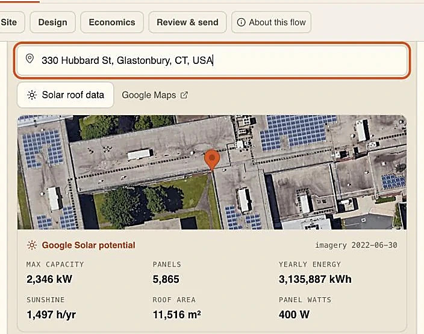This screenshot has width=424, height=334.
Task: Click imagery 2022-06-30 date text
Action: point(356,245)
